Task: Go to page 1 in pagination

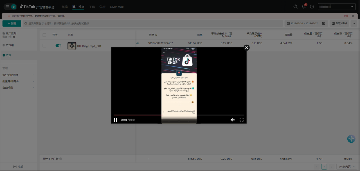Action: (x=324, y=167)
